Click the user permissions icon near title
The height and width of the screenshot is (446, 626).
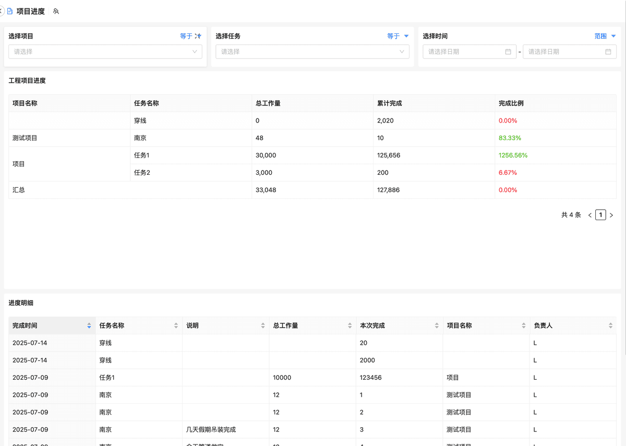[56, 11]
